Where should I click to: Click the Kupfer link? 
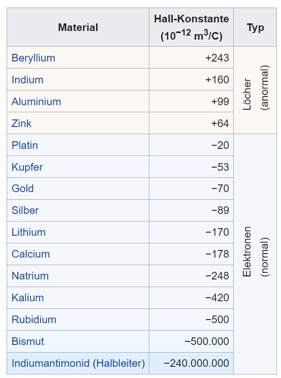coord(27,167)
